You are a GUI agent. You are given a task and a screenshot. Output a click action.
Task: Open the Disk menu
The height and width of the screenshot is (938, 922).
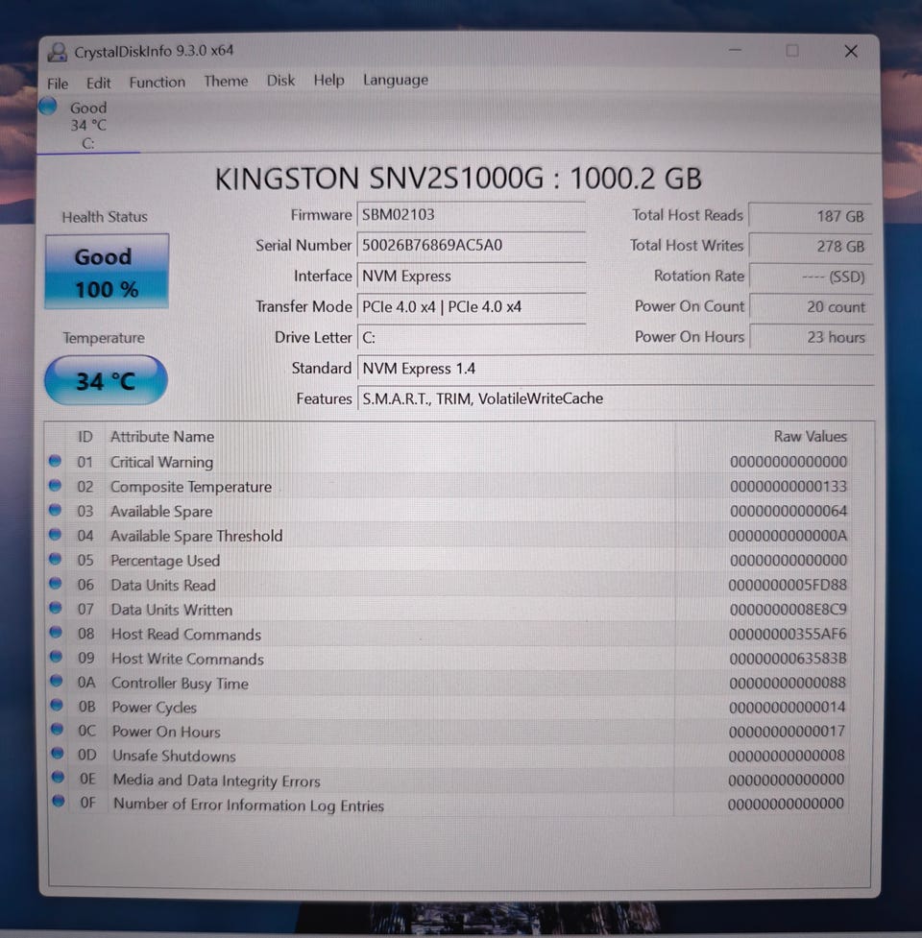pos(280,80)
